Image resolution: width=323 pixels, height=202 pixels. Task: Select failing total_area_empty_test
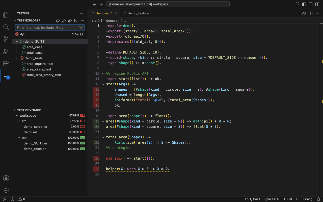click(50, 75)
